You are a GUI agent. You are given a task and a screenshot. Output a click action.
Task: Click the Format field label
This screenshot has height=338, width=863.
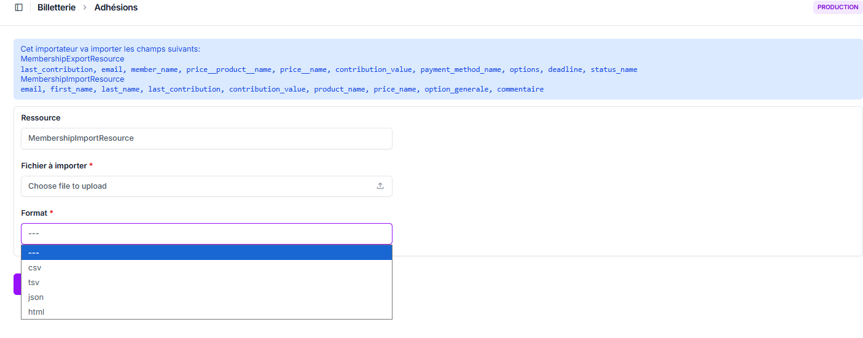(x=34, y=213)
